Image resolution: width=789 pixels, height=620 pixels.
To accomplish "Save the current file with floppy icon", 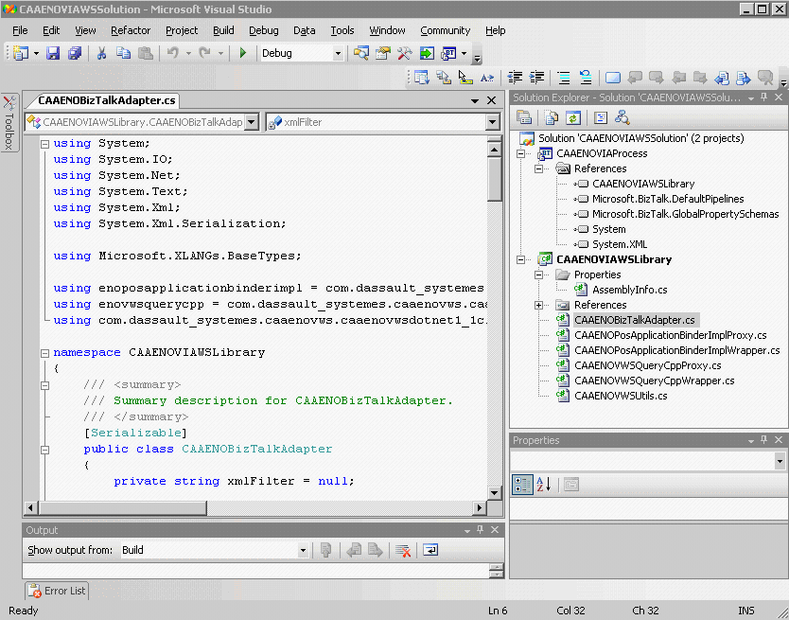I will 53,53.
